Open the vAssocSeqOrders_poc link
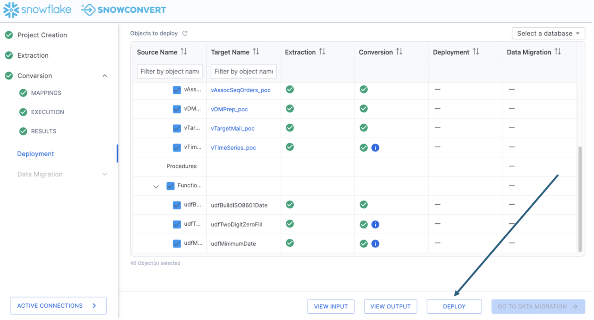594x320 pixels. 241,90
